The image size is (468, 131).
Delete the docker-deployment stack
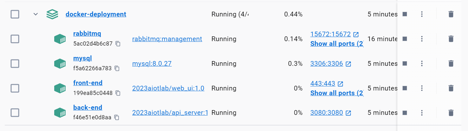coord(451,14)
